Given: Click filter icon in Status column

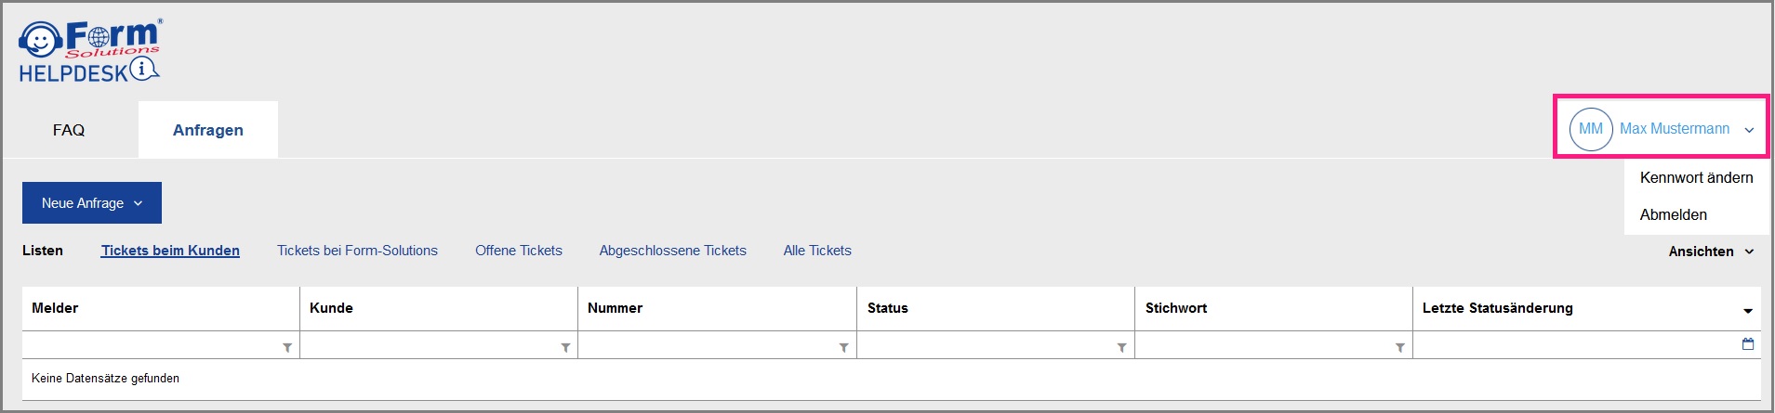Looking at the screenshot, I should click(x=1121, y=348).
